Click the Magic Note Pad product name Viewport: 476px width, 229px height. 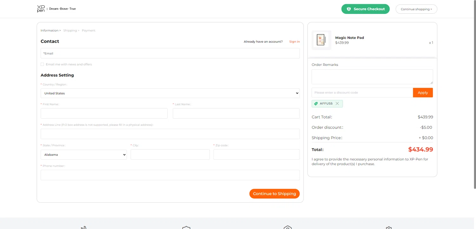(x=349, y=38)
